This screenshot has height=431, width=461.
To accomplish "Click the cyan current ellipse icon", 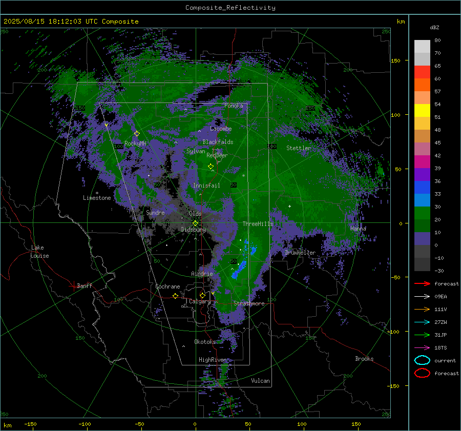I will point(422,360).
